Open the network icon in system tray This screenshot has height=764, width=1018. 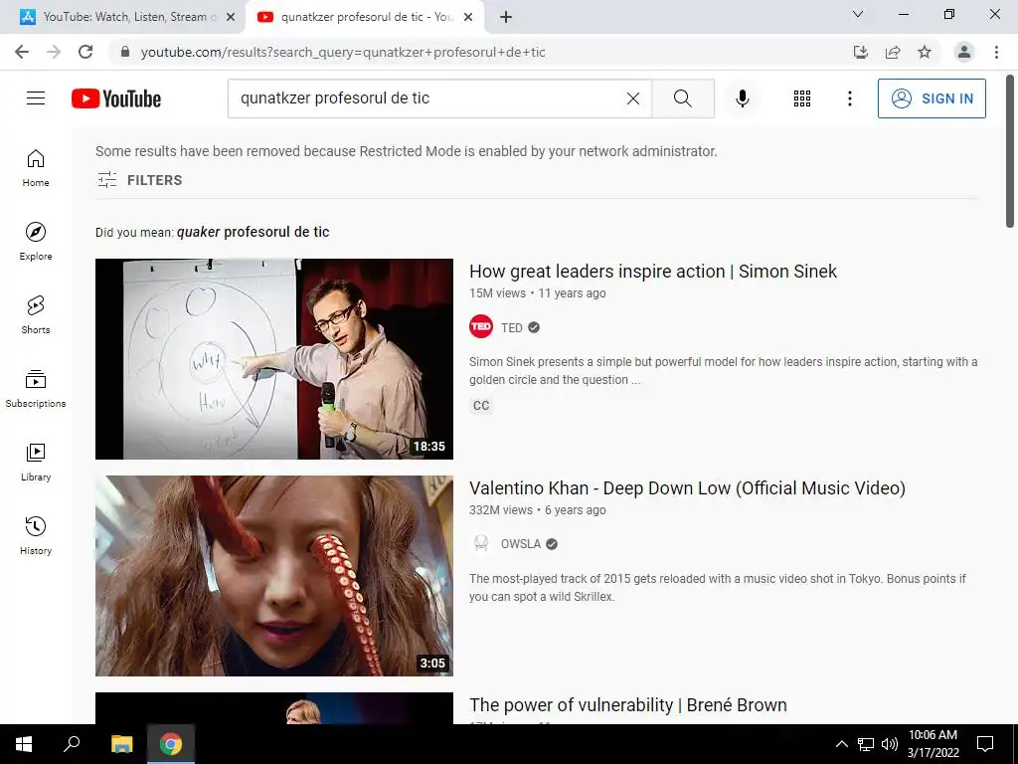(x=866, y=744)
